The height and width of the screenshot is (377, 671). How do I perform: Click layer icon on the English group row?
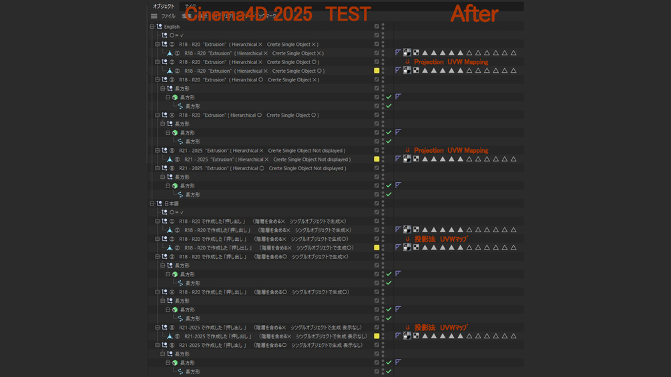[x=377, y=27]
